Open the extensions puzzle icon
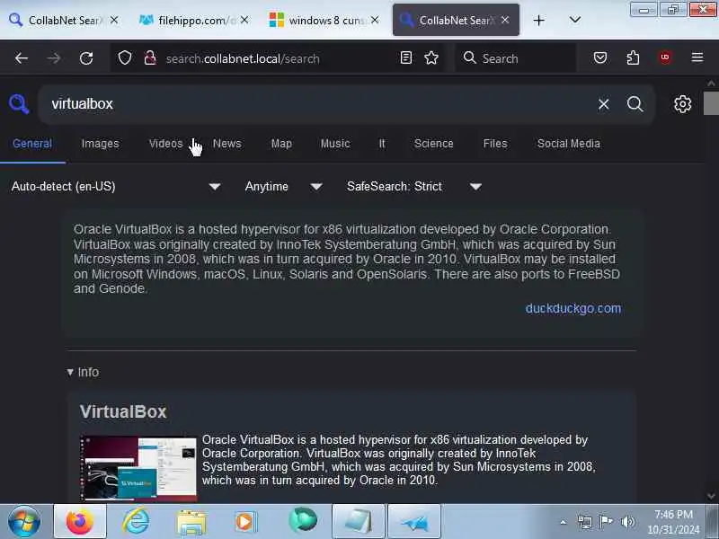This screenshot has width=719, height=539. 633,57
